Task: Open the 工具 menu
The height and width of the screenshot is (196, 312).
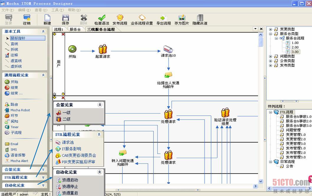Action: click(x=58, y=10)
